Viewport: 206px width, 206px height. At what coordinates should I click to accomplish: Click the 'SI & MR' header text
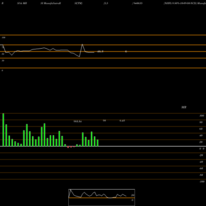(22, 3)
